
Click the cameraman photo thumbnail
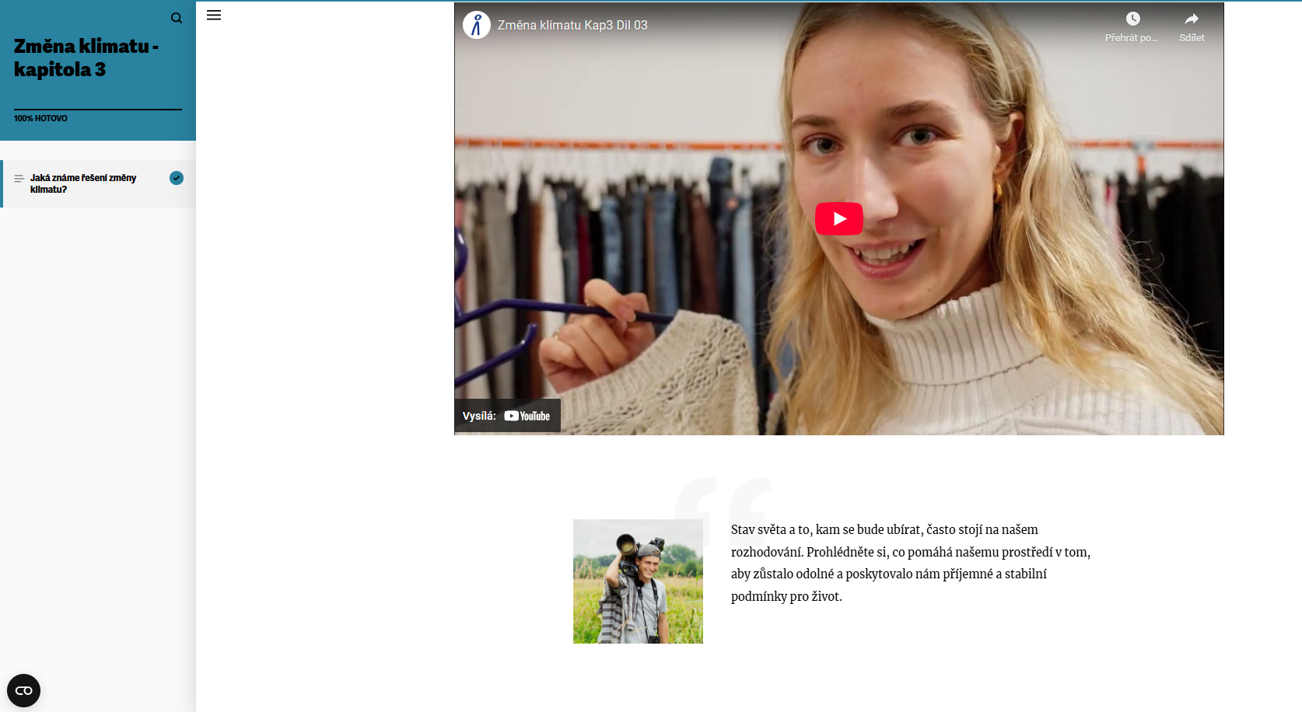pos(638,581)
